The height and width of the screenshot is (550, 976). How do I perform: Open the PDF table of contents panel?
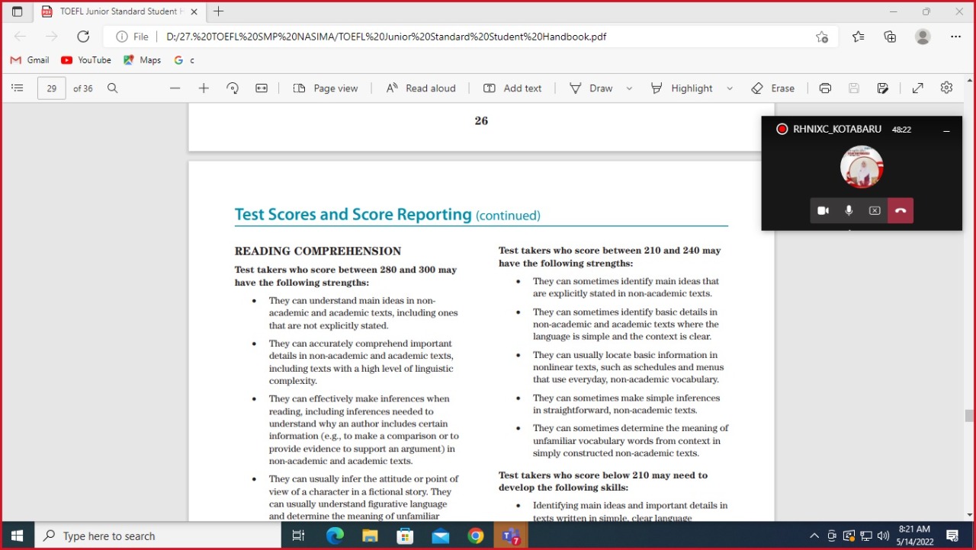[17, 88]
